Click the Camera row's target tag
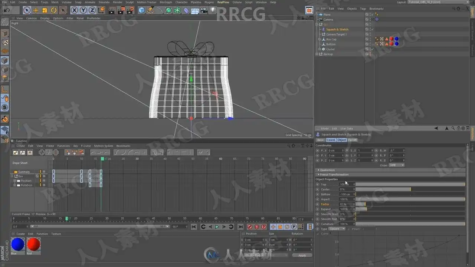The width and height of the screenshot is (475, 267). coord(377,19)
